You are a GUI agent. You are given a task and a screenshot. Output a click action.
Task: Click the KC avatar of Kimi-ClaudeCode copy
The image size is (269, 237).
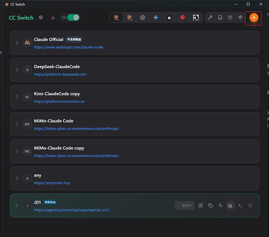pos(27,97)
